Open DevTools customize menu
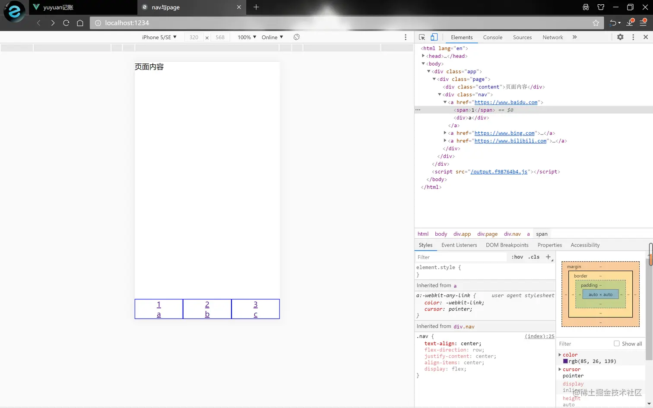Screen dimensions: 653x408 633,37
